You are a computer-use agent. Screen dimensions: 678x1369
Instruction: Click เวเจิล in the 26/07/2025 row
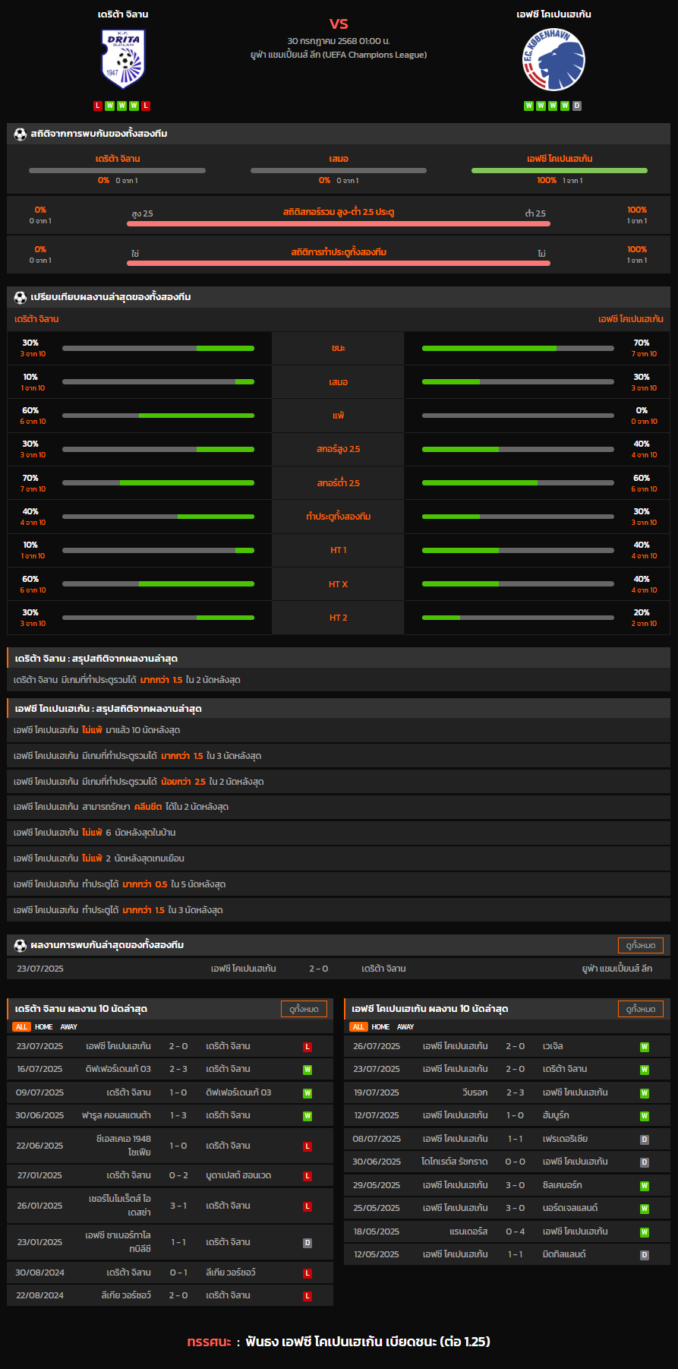pos(553,1046)
